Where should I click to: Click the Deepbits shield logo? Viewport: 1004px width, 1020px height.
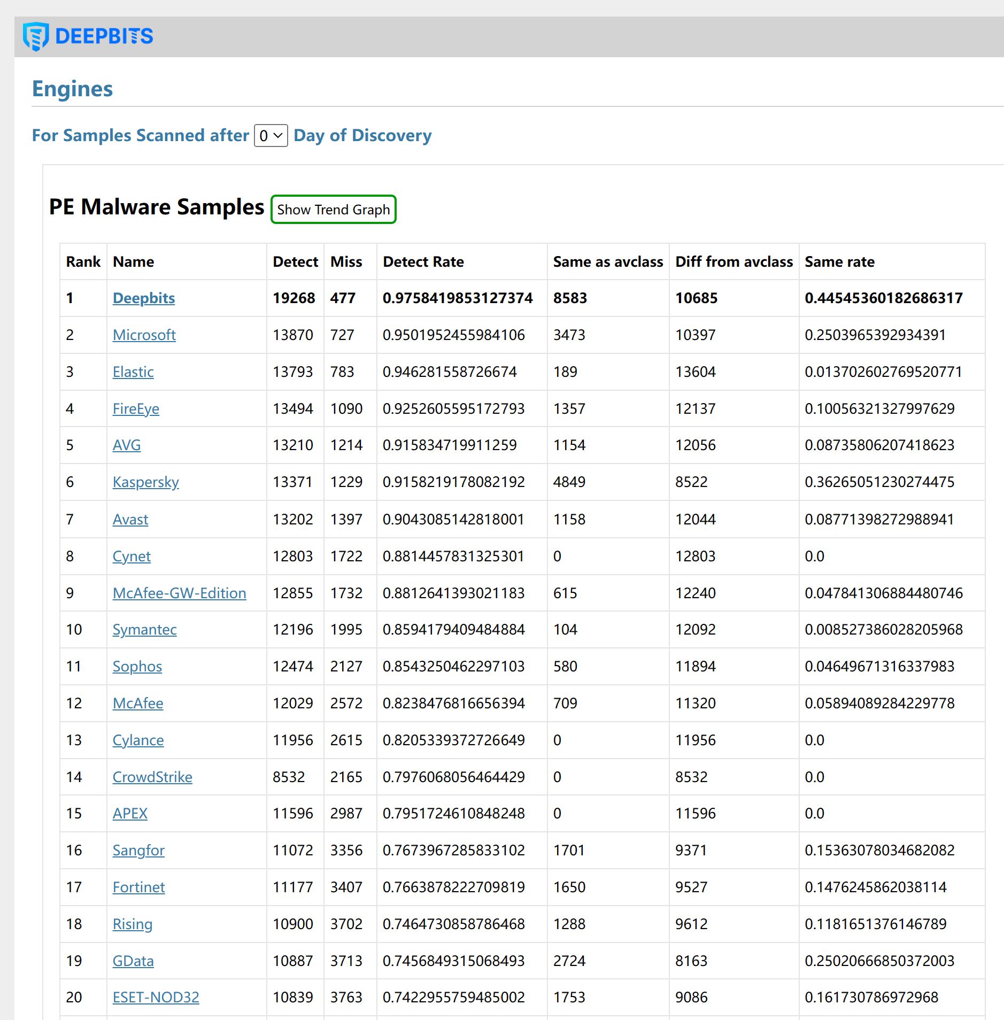click(x=36, y=36)
